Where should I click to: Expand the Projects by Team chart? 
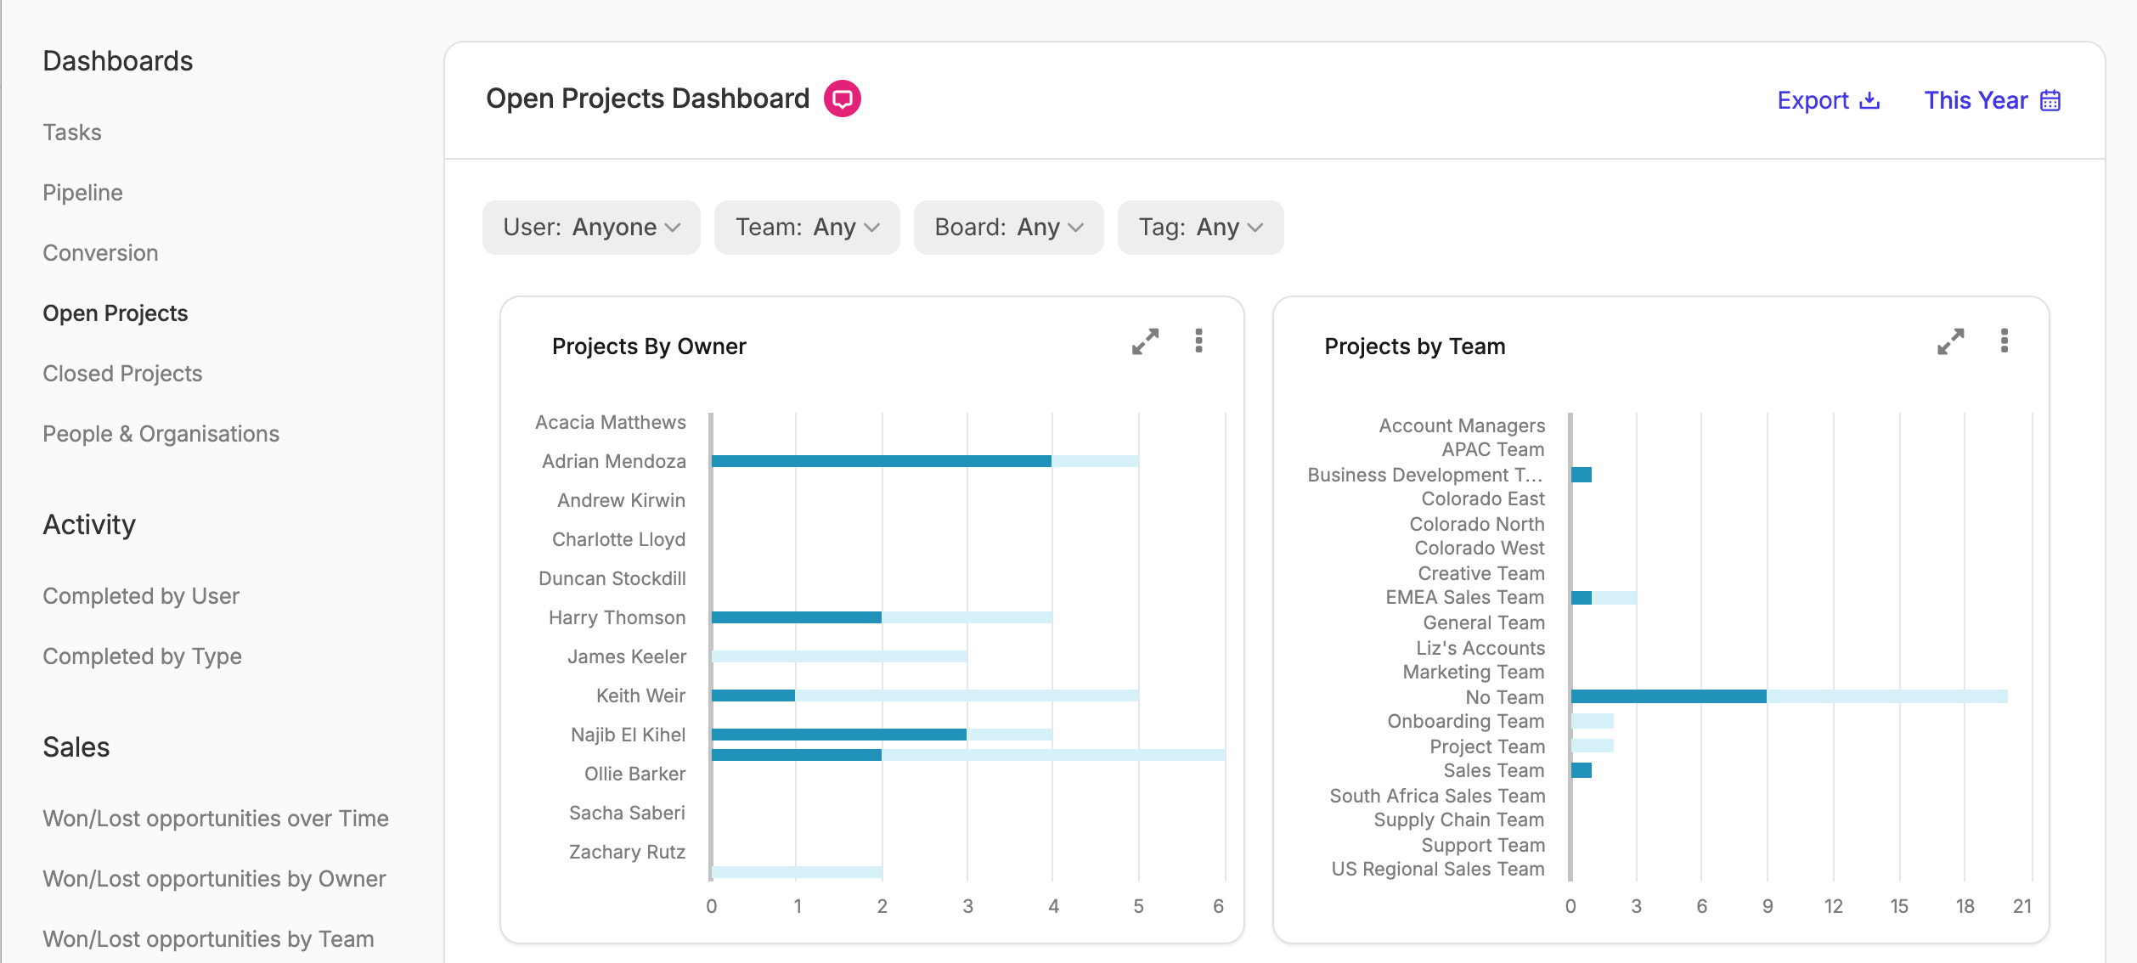[x=1950, y=341]
